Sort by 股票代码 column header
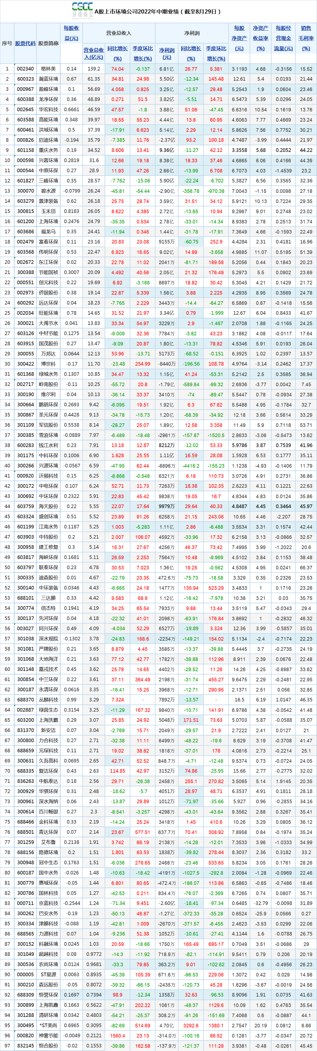This screenshot has width=317, height=1051. [25, 43]
